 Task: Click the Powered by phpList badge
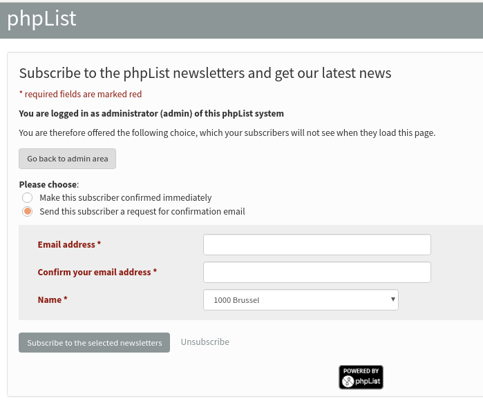pyautogui.click(x=361, y=377)
